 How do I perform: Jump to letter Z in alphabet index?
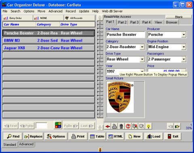click(x=100, y=116)
